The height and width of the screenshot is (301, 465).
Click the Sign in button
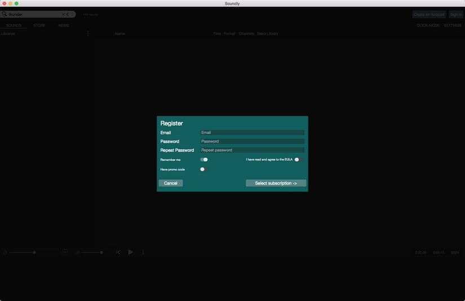[x=455, y=15]
